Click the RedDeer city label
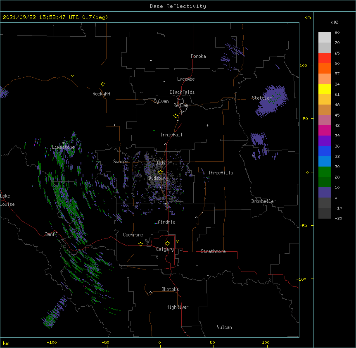 click(182, 105)
